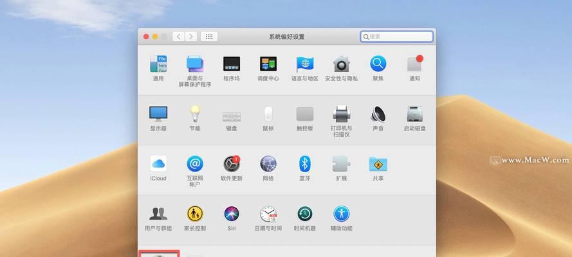Close the 系统偏好设置 window

[x=146, y=37]
